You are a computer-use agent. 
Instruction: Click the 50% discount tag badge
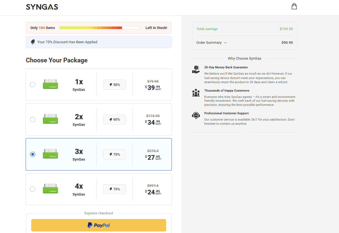point(115,85)
